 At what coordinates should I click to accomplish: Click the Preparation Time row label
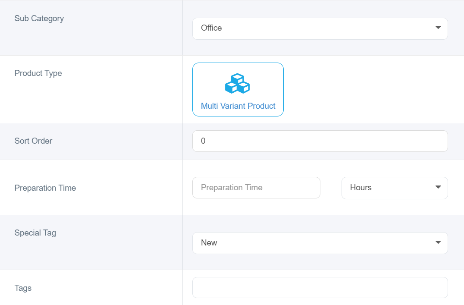coord(45,188)
